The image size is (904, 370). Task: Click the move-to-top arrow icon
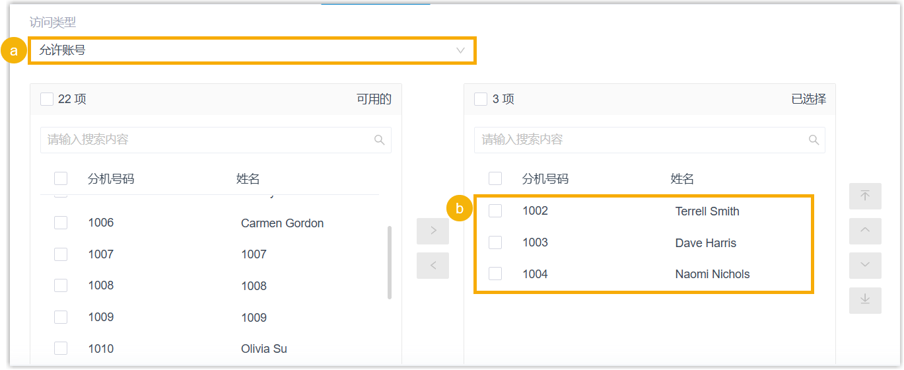click(x=865, y=196)
